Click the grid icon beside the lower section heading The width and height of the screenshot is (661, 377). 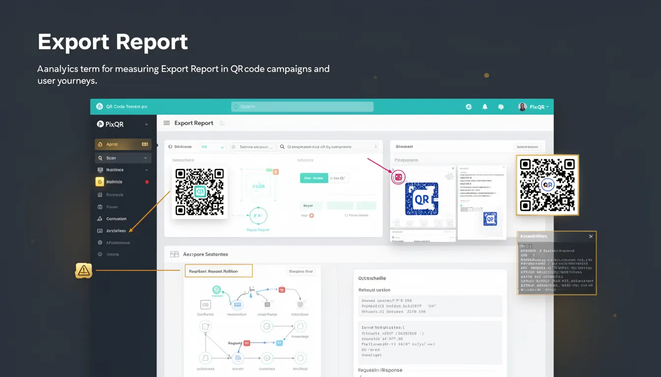(x=174, y=254)
